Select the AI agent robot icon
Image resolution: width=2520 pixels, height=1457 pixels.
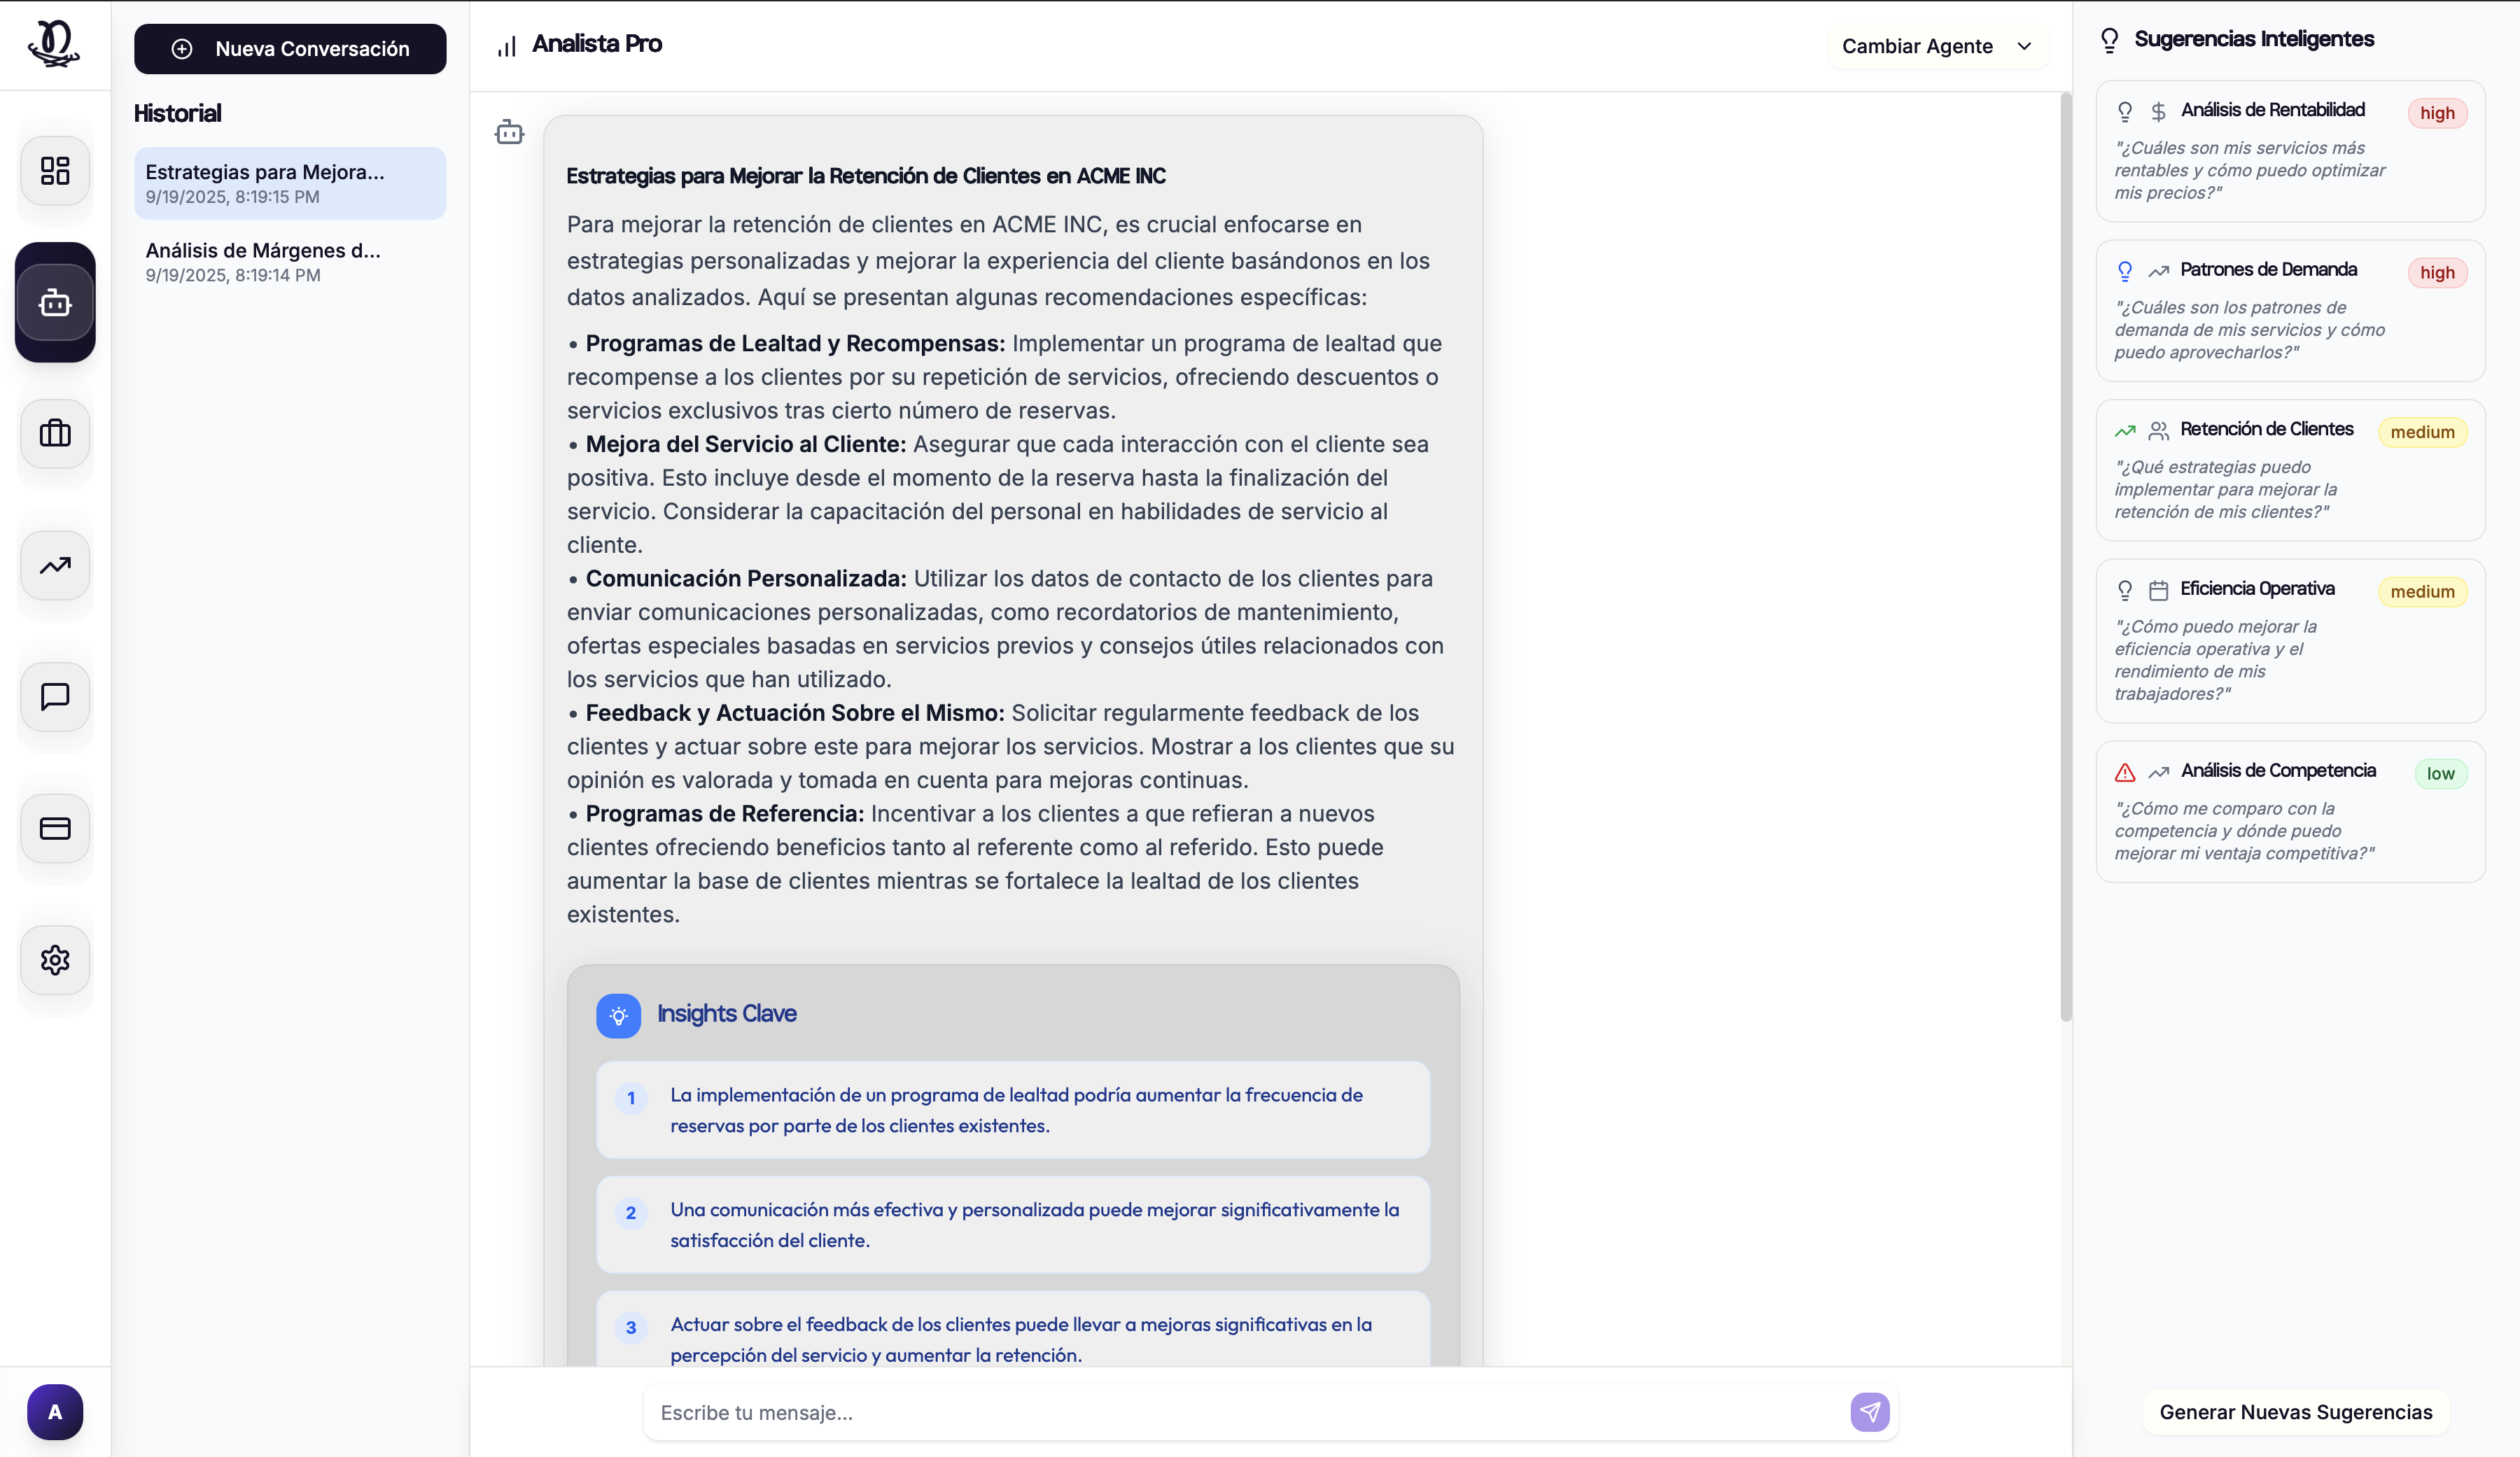tap(54, 303)
